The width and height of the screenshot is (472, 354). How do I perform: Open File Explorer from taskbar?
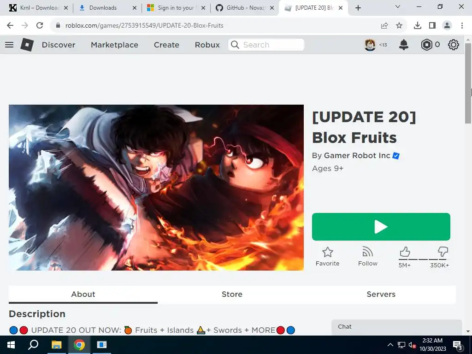56,345
